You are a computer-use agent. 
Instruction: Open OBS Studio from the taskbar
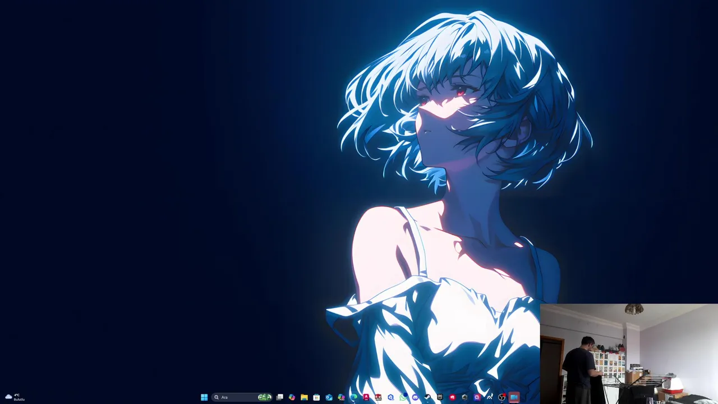501,397
